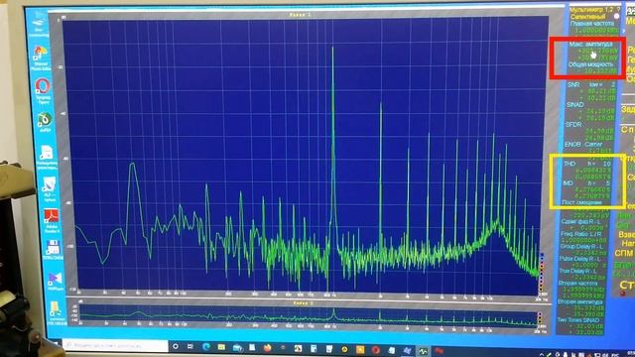
Task: Click the tallest 1 kHz peak in Канал 1
Action: [333, 48]
